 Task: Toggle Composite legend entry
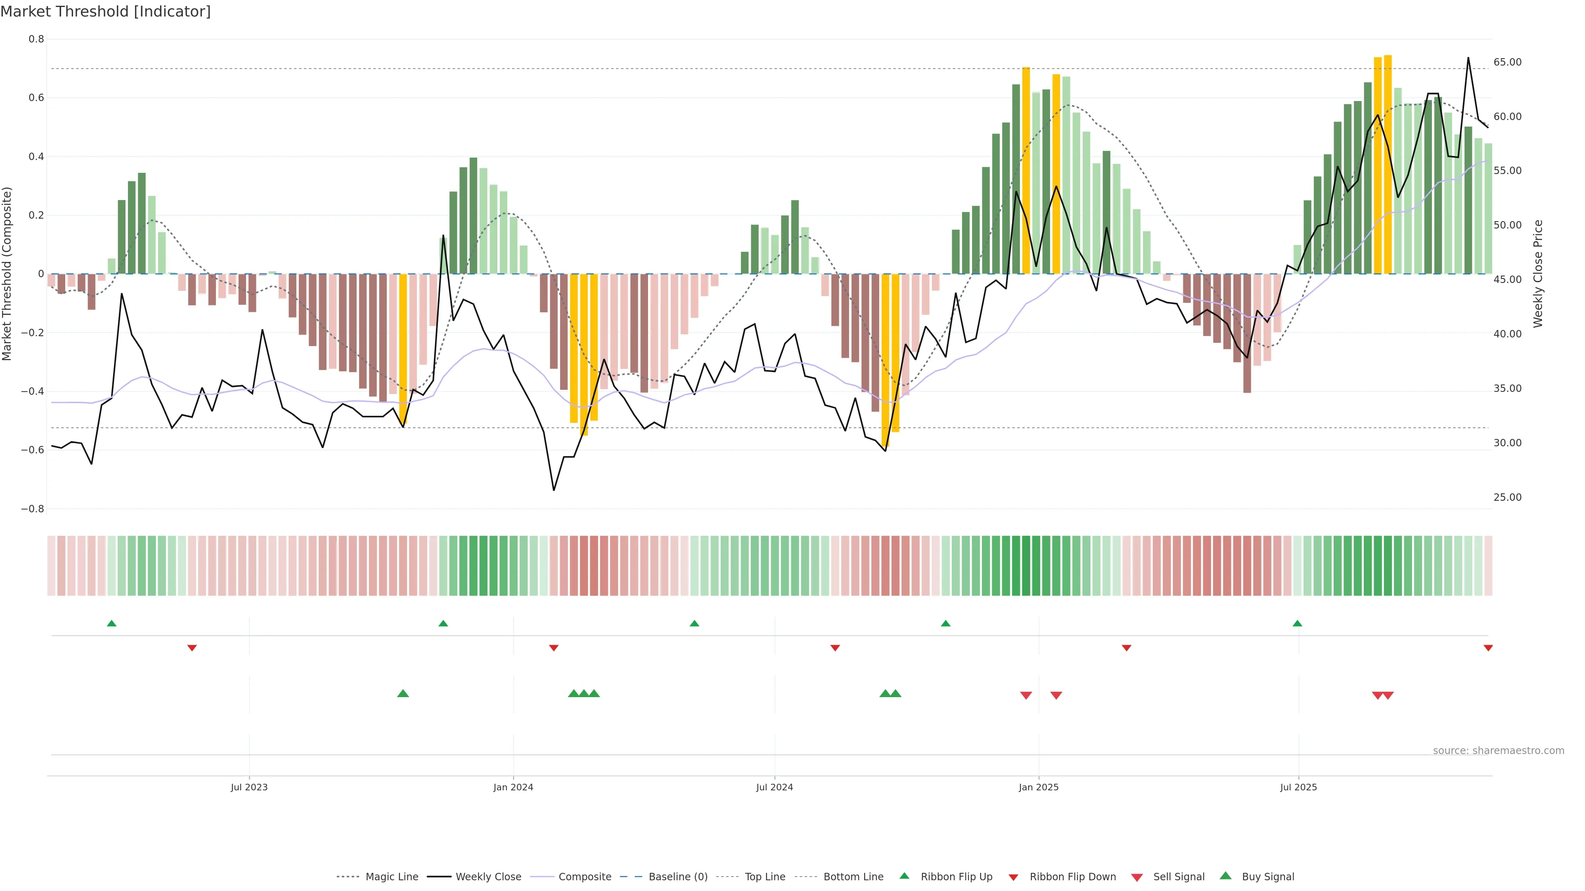click(584, 876)
